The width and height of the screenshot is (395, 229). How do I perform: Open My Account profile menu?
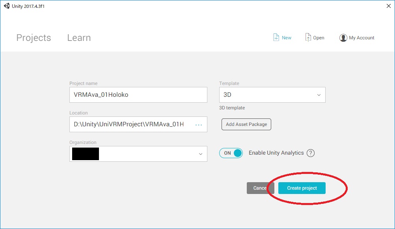tap(357, 38)
